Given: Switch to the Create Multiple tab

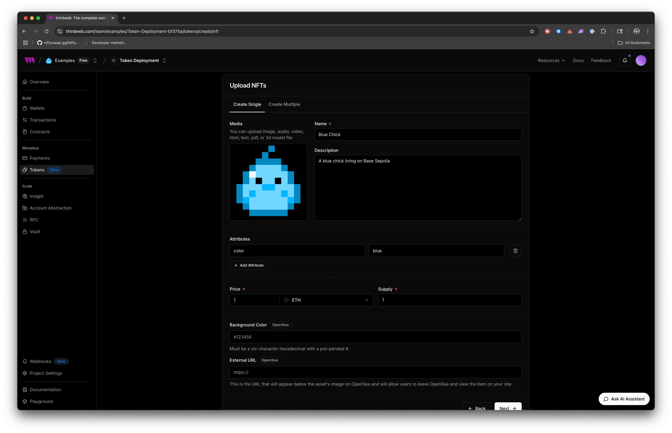Looking at the screenshot, I should (284, 104).
